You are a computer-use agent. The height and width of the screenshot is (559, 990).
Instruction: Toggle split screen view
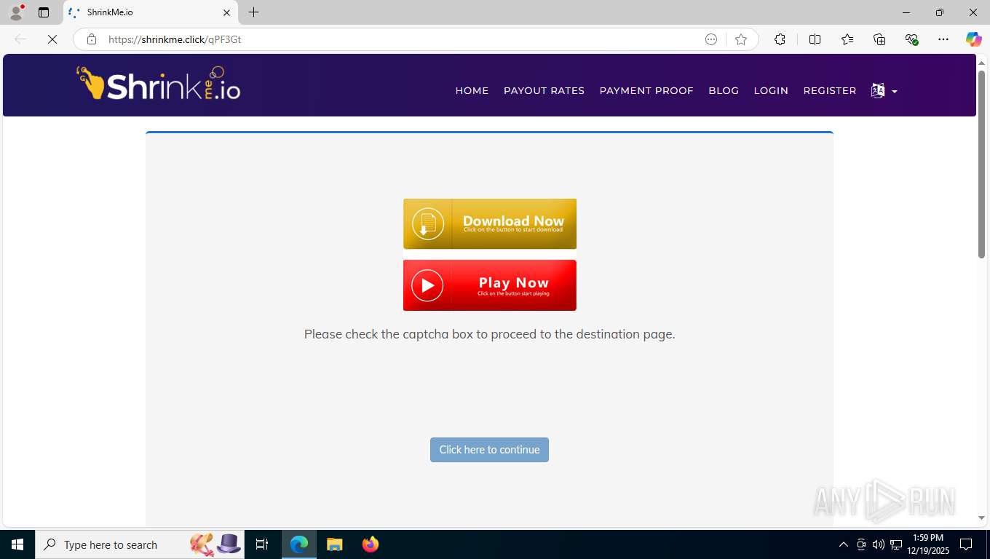pyautogui.click(x=815, y=39)
